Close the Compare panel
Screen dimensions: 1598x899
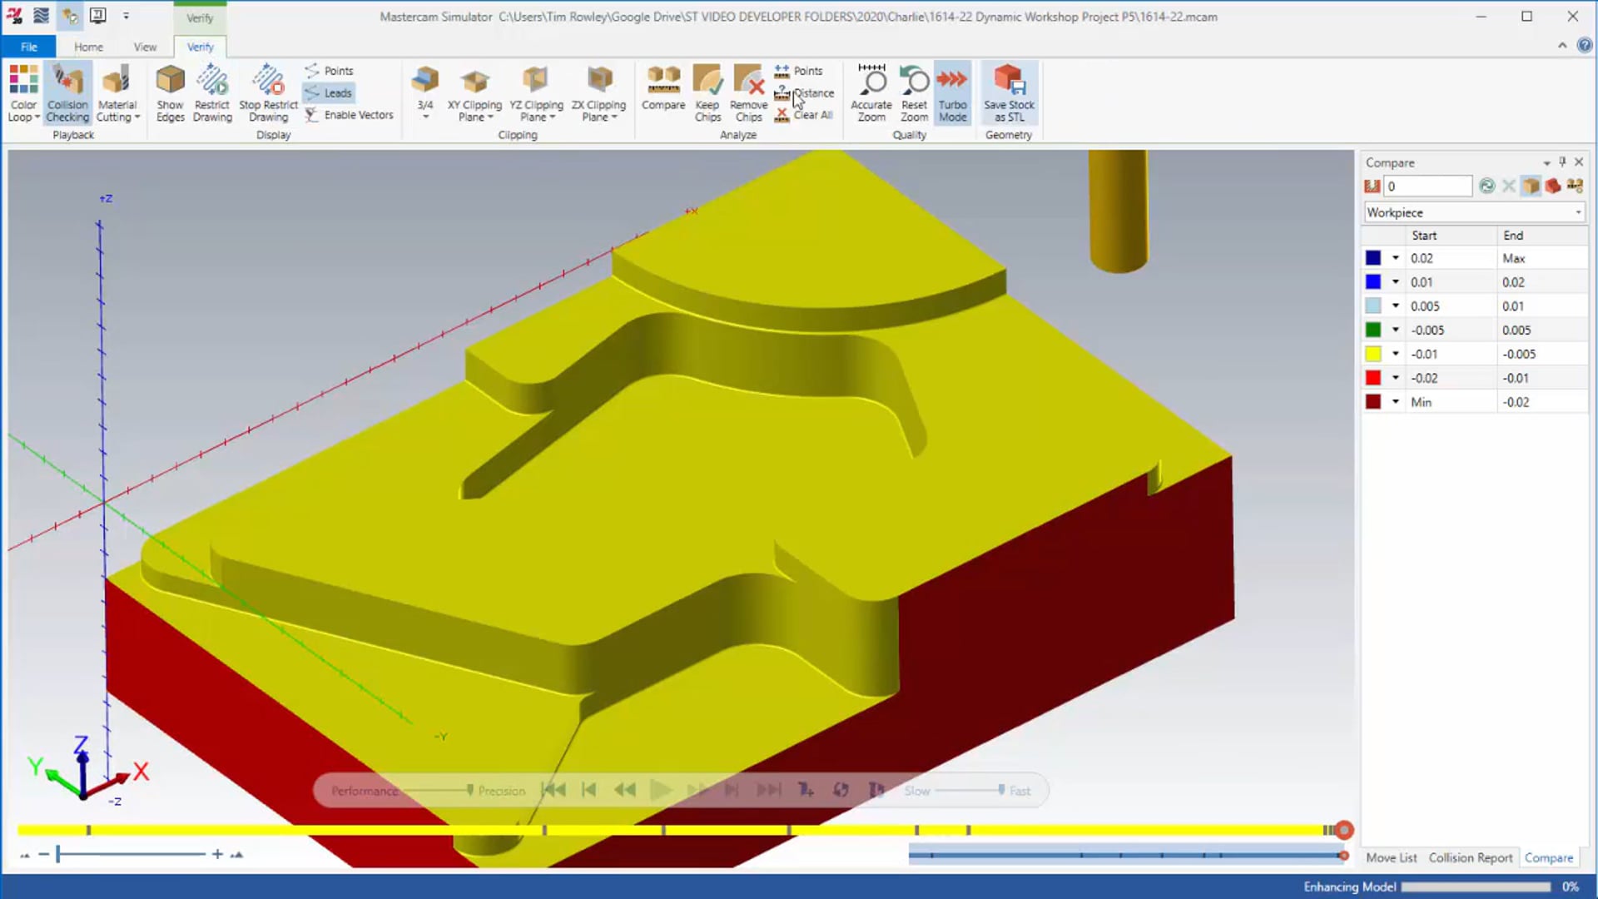[x=1579, y=162]
